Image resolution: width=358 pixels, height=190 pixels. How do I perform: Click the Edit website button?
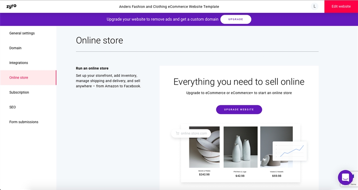click(x=341, y=6)
